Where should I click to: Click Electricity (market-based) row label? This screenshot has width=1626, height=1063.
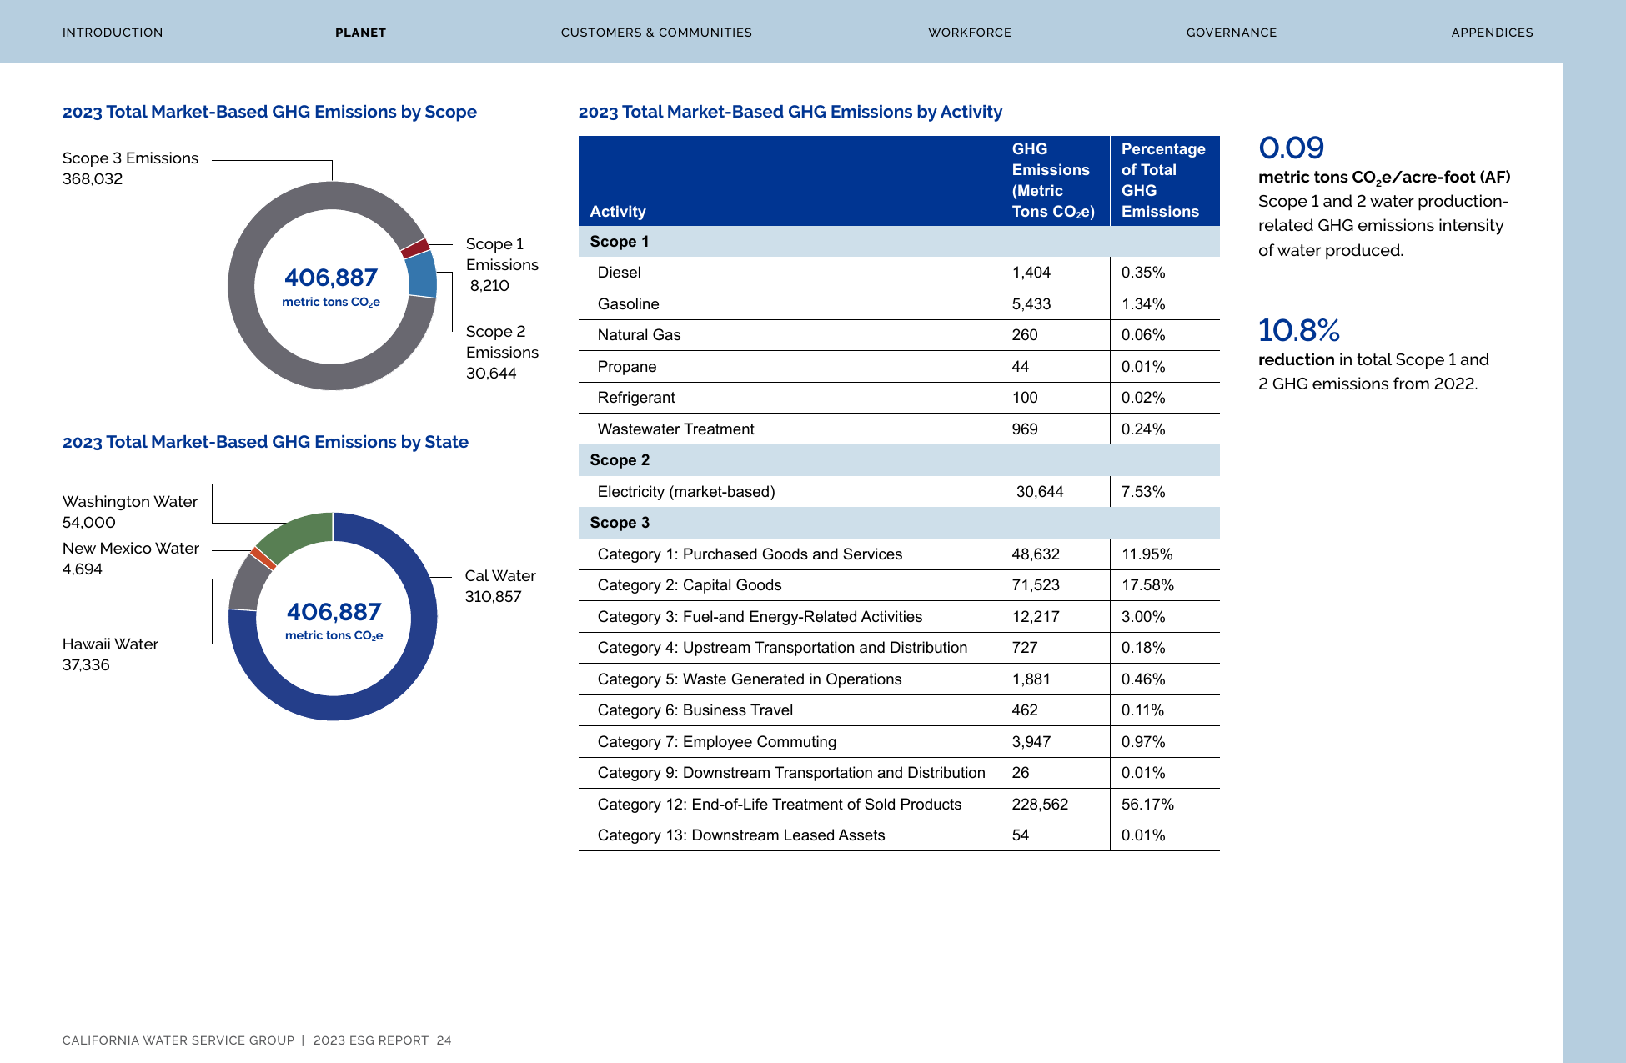pos(686,492)
